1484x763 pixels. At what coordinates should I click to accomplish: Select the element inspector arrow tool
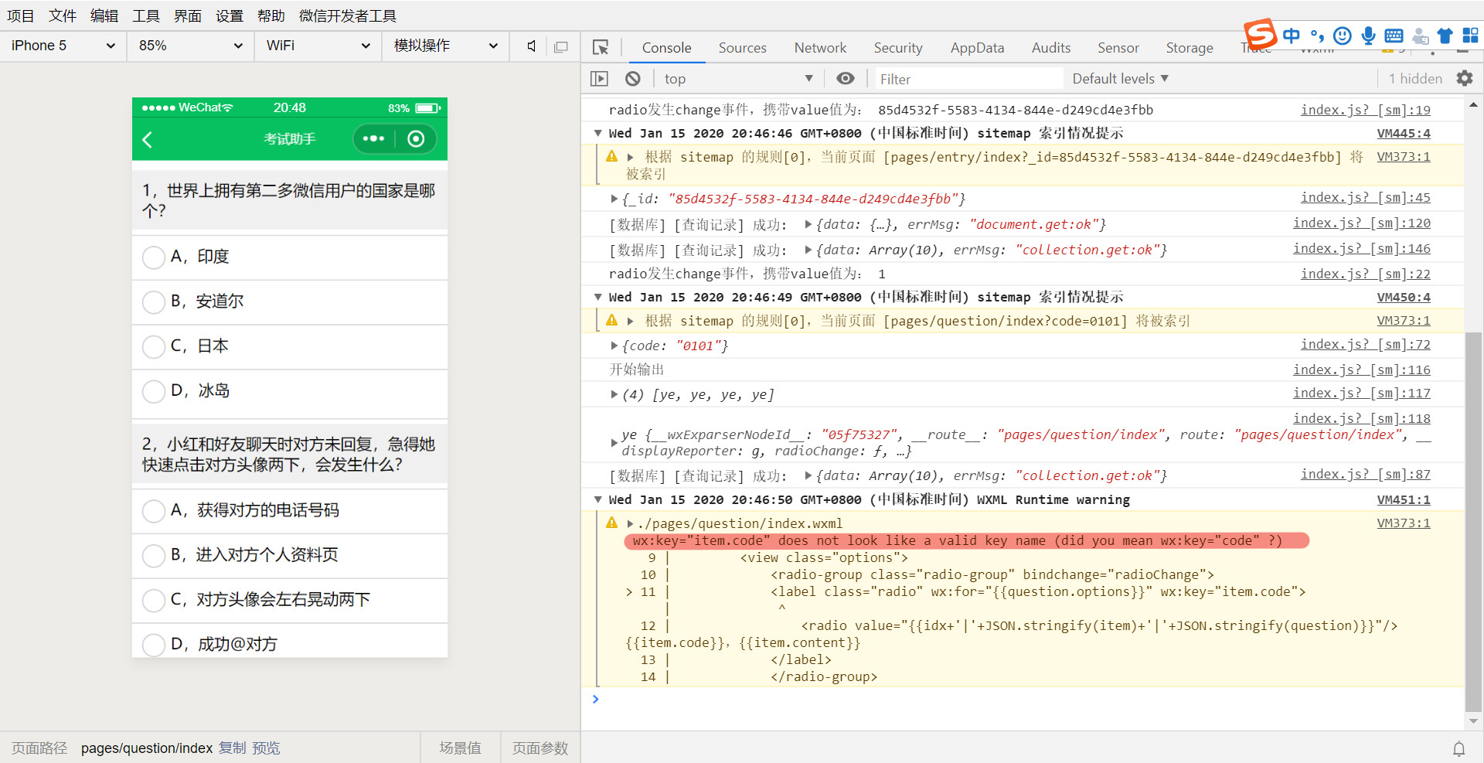click(601, 47)
